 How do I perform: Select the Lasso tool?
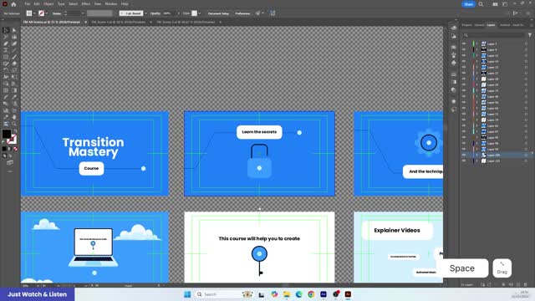14,37
